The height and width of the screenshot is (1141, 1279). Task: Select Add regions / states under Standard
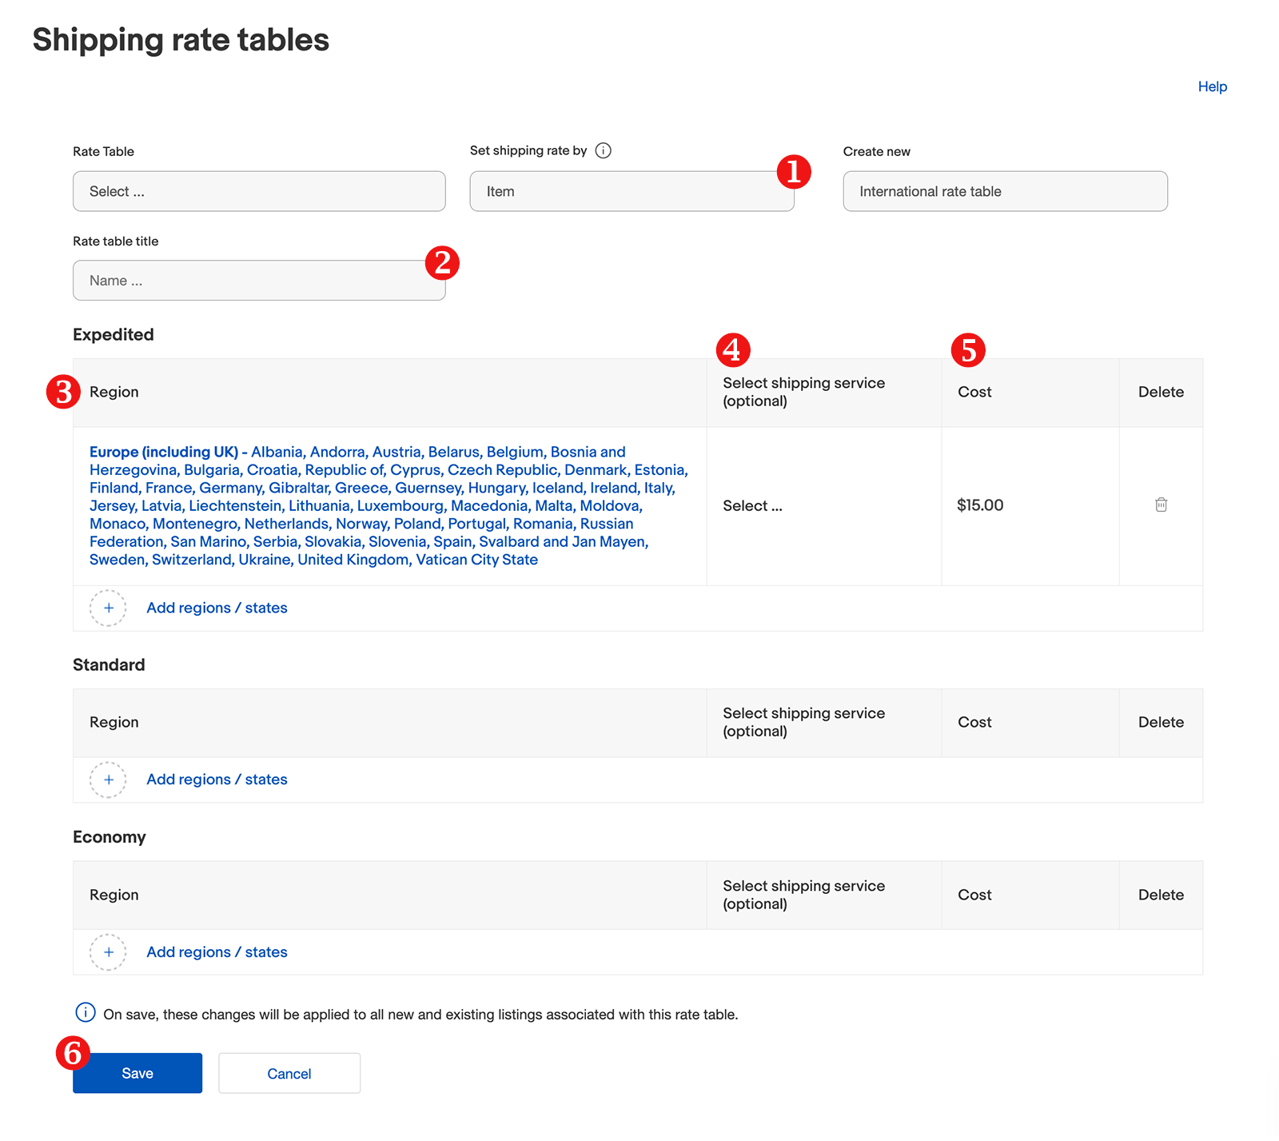click(216, 779)
